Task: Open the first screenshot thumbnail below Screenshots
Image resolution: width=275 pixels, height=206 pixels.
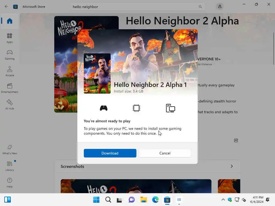Action: (136, 186)
